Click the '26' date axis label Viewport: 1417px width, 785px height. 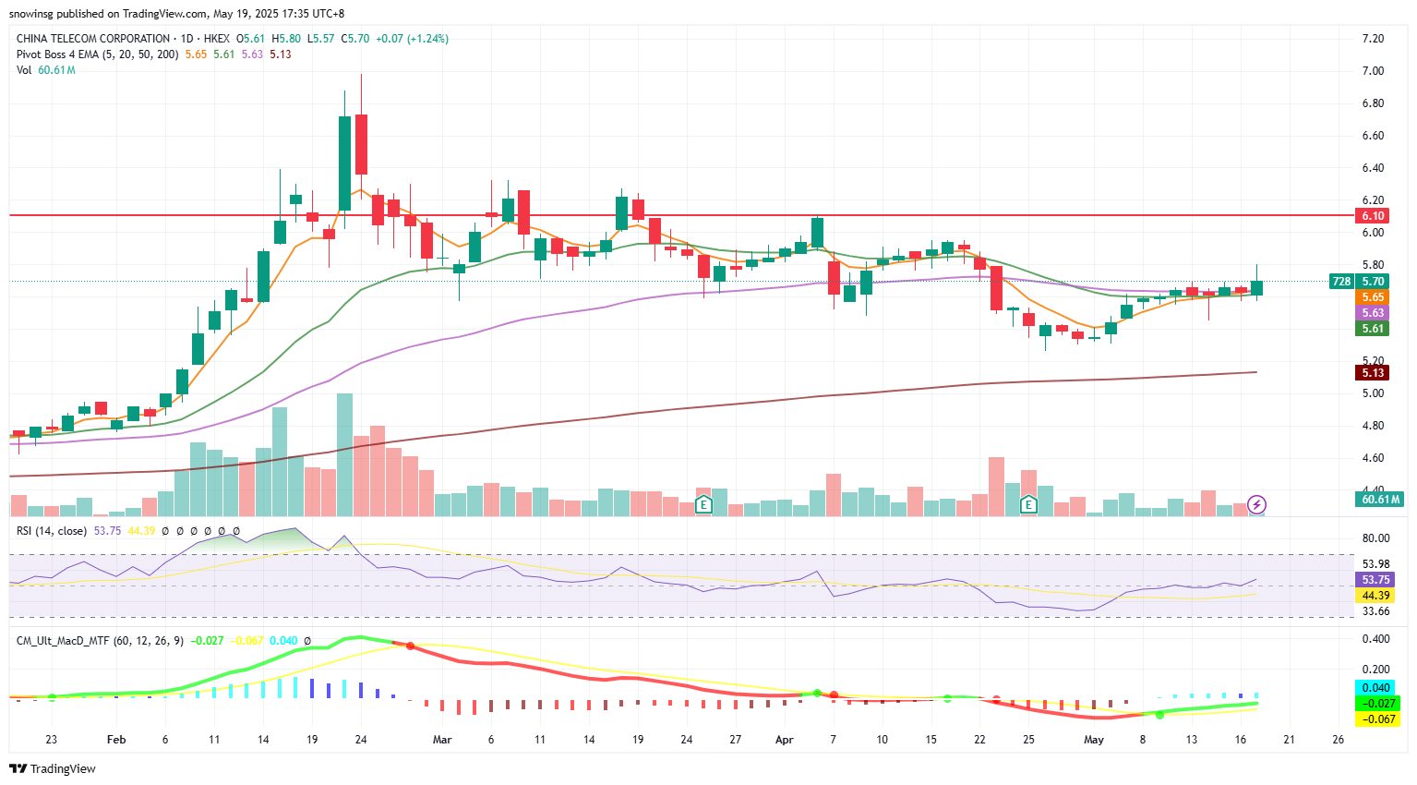(1339, 740)
